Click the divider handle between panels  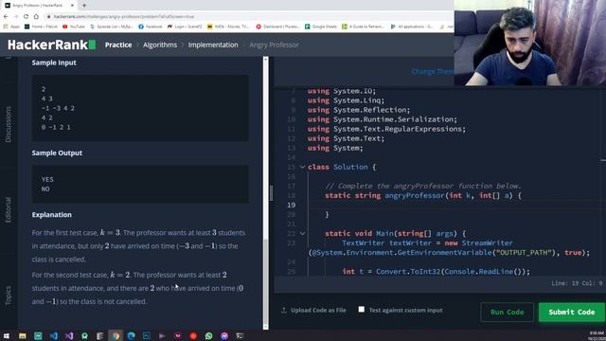[x=271, y=193]
